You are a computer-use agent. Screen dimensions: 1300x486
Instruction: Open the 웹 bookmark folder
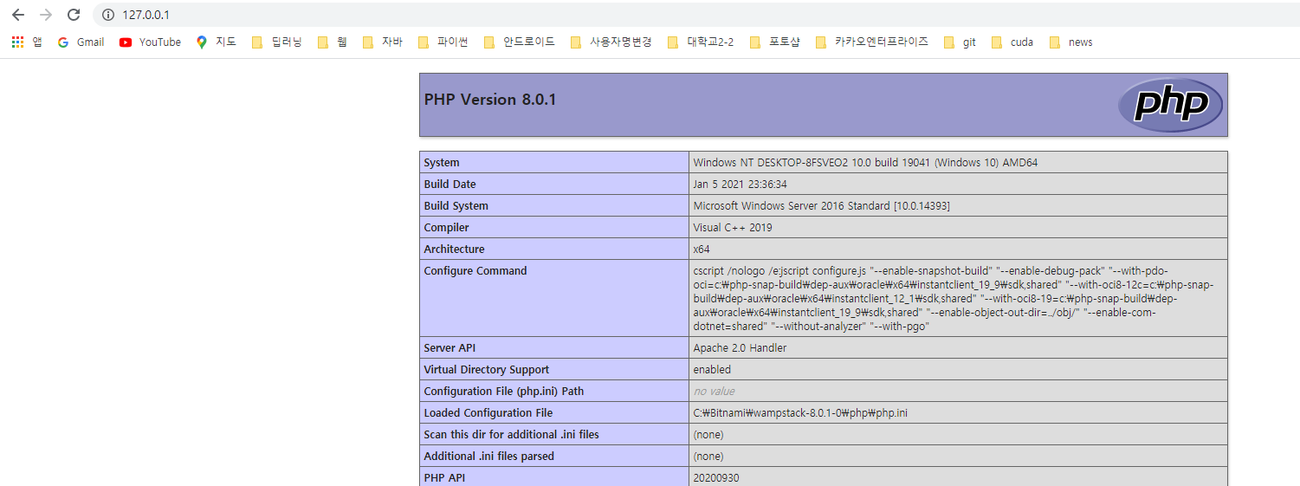pyautogui.click(x=333, y=42)
